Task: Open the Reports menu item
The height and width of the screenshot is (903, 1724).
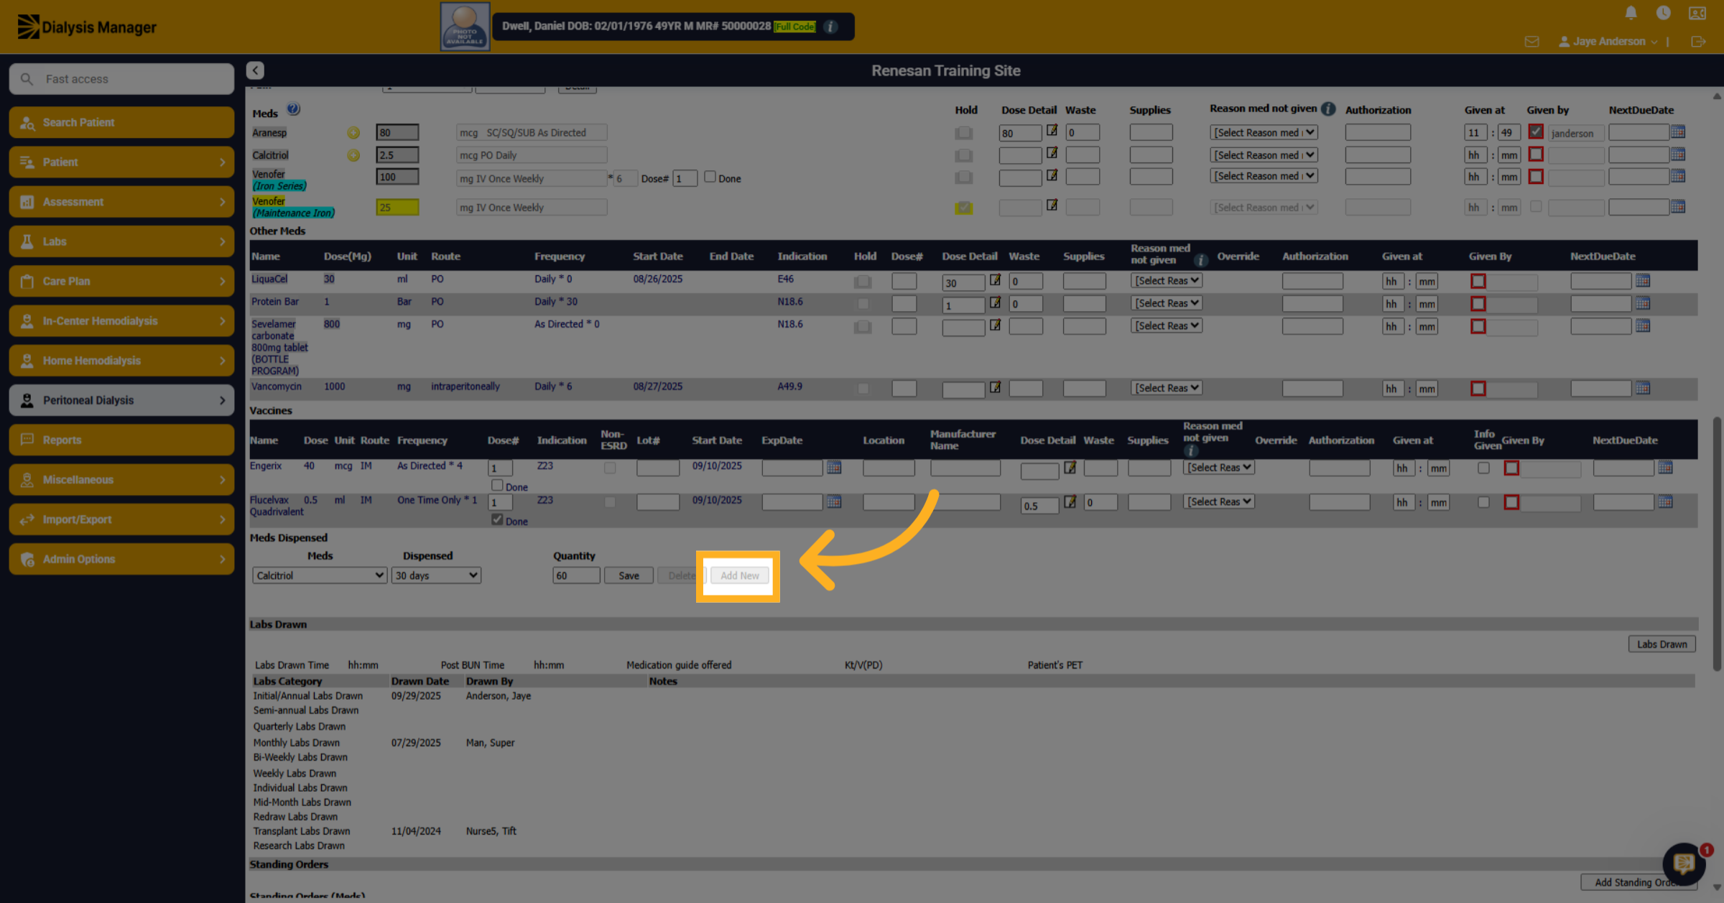Action: tap(121, 440)
